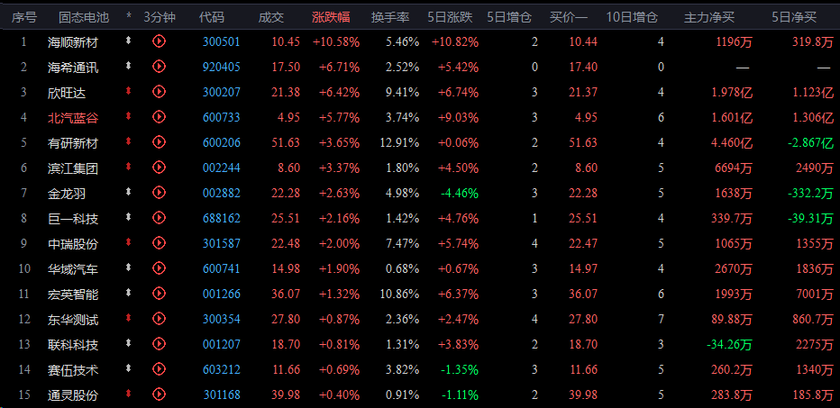Click the star-column marker for 有研新材
This screenshot has width=840, height=408.
[128, 141]
